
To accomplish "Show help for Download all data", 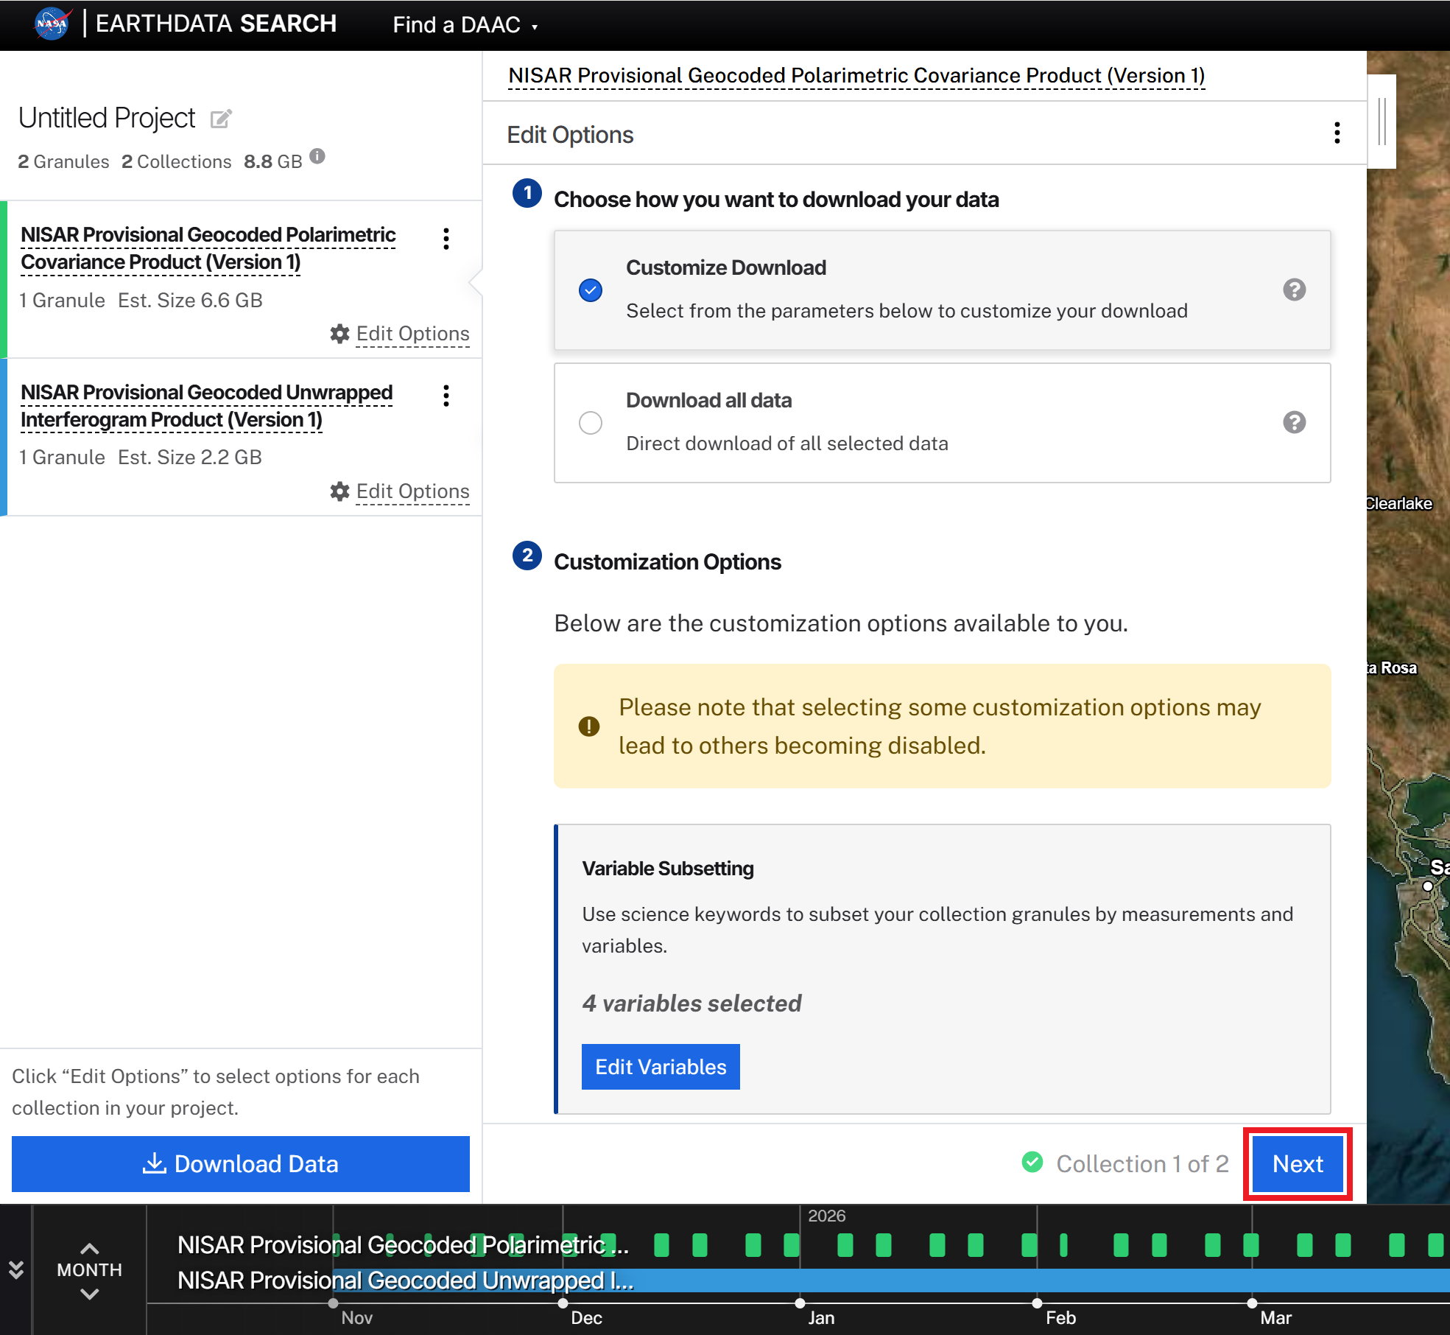I will point(1295,422).
